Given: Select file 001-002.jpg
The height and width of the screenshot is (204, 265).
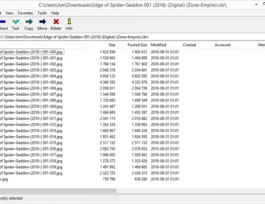Looking at the screenshot, I should [31, 64].
